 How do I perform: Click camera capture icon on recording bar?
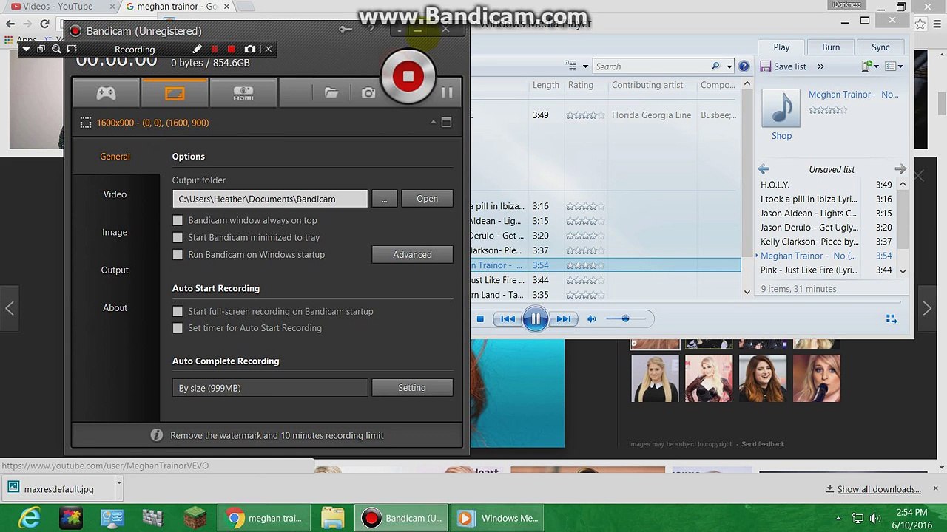tap(250, 50)
